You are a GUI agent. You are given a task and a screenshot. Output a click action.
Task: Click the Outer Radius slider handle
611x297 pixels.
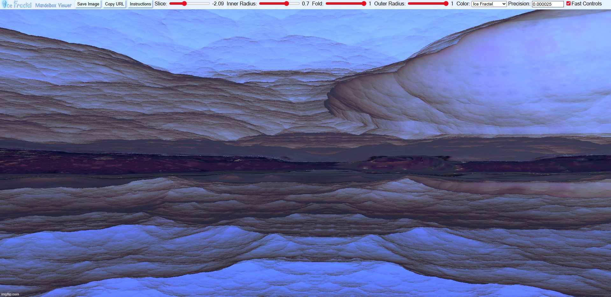(446, 4)
